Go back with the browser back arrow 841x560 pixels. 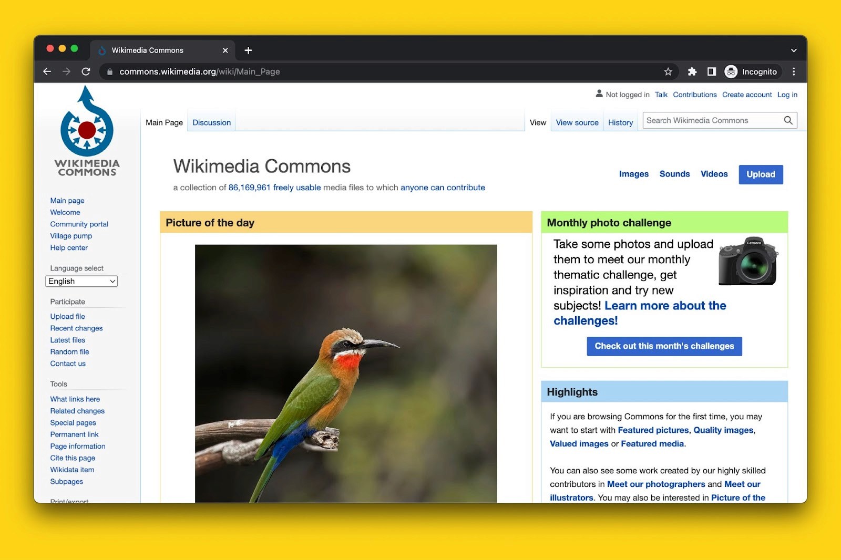pos(47,71)
